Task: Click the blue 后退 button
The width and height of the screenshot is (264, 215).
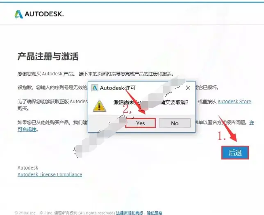Action: pos(235,153)
